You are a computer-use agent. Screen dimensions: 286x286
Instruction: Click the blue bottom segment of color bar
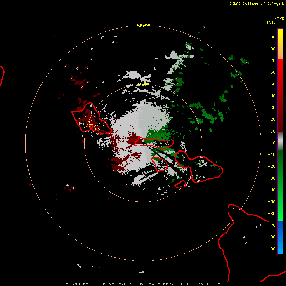pyautogui.click(x=281, y=238)
